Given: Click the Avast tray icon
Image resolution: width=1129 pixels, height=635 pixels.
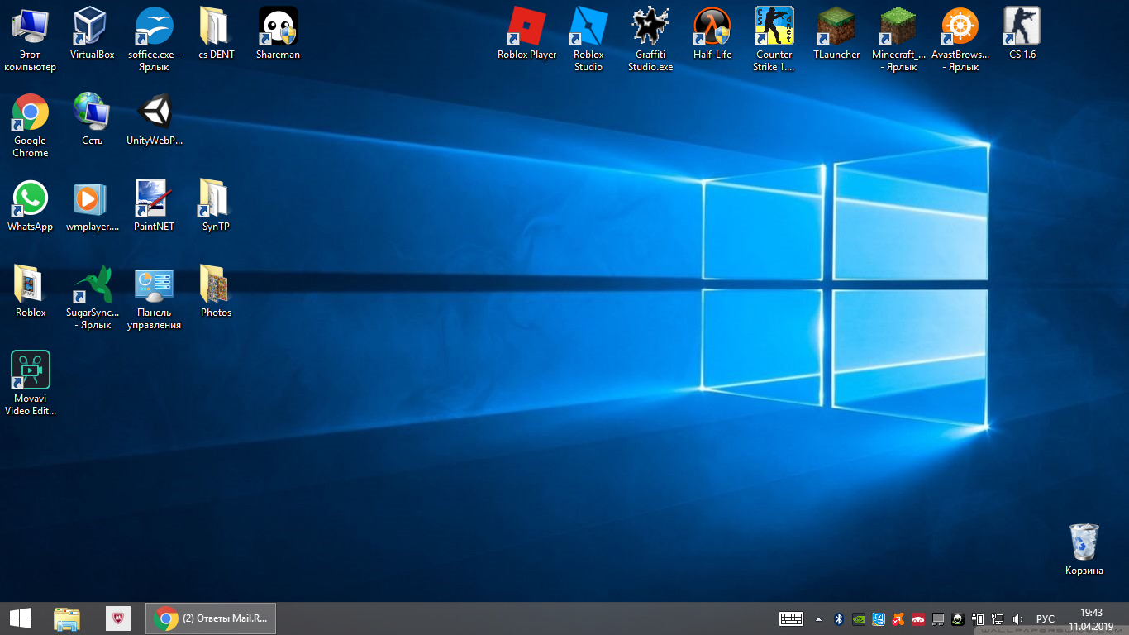Looking at the screenshot, I should click(898, 618).
